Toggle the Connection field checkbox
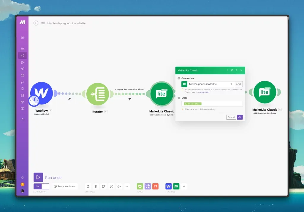Viewport: 304px width, 212px height. click(x=179, y=78)
